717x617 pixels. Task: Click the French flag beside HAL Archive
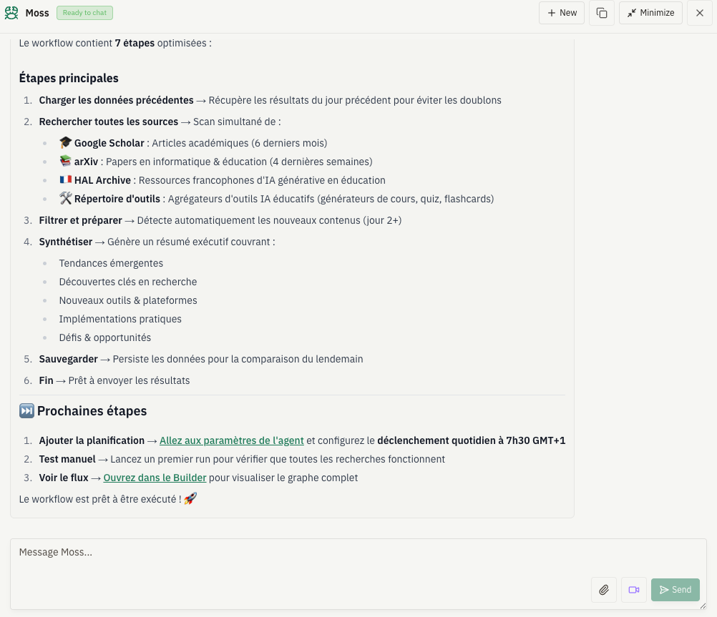(66, 180)
